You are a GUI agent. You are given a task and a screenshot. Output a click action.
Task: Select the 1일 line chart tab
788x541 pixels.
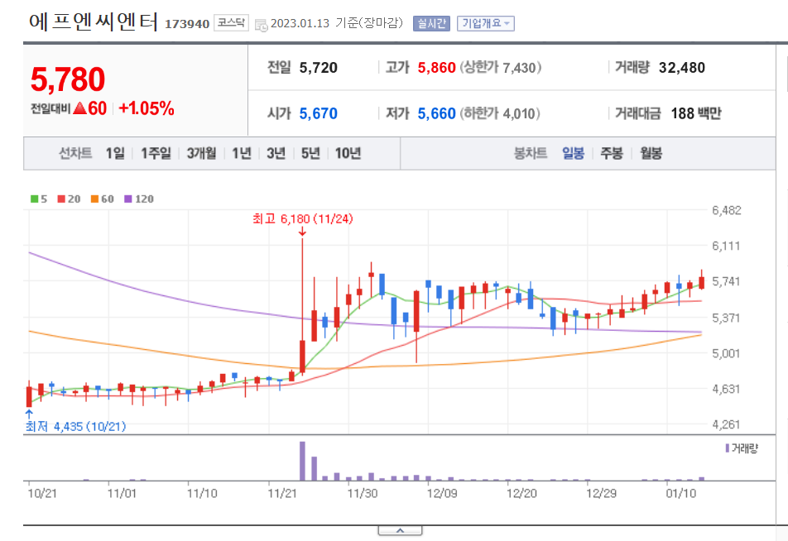tap(115, 153)
